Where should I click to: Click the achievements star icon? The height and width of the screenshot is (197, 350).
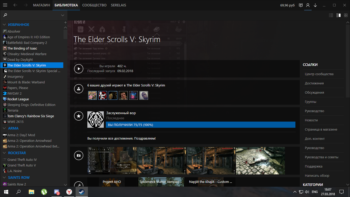[x=79, y=116]
